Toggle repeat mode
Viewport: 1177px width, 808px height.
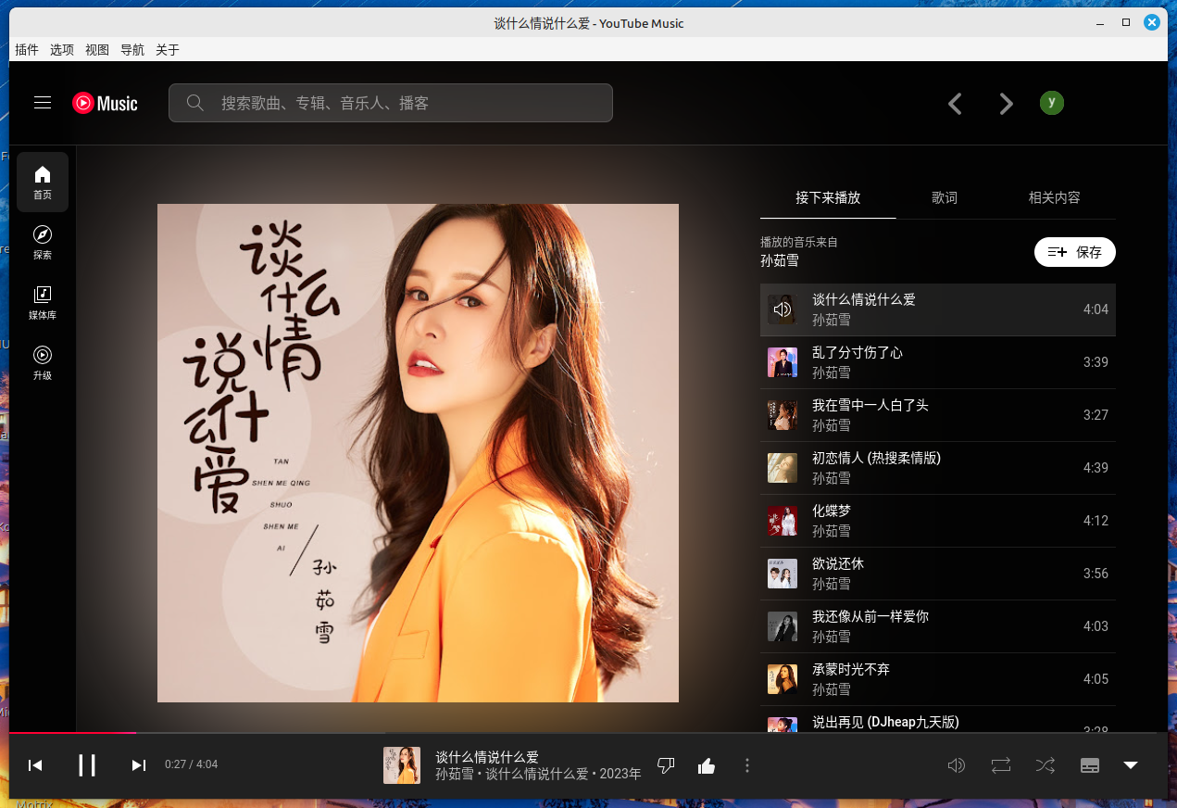point(1001,765)
